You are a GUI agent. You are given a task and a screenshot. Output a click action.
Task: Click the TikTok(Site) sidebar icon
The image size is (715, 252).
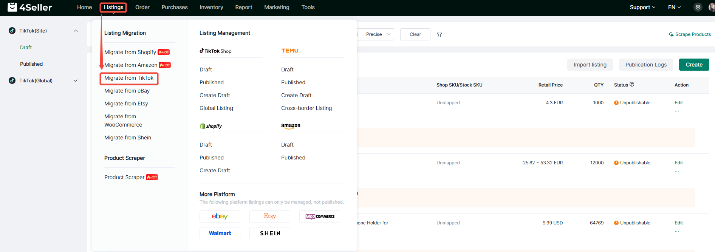(x=12, y=31)
